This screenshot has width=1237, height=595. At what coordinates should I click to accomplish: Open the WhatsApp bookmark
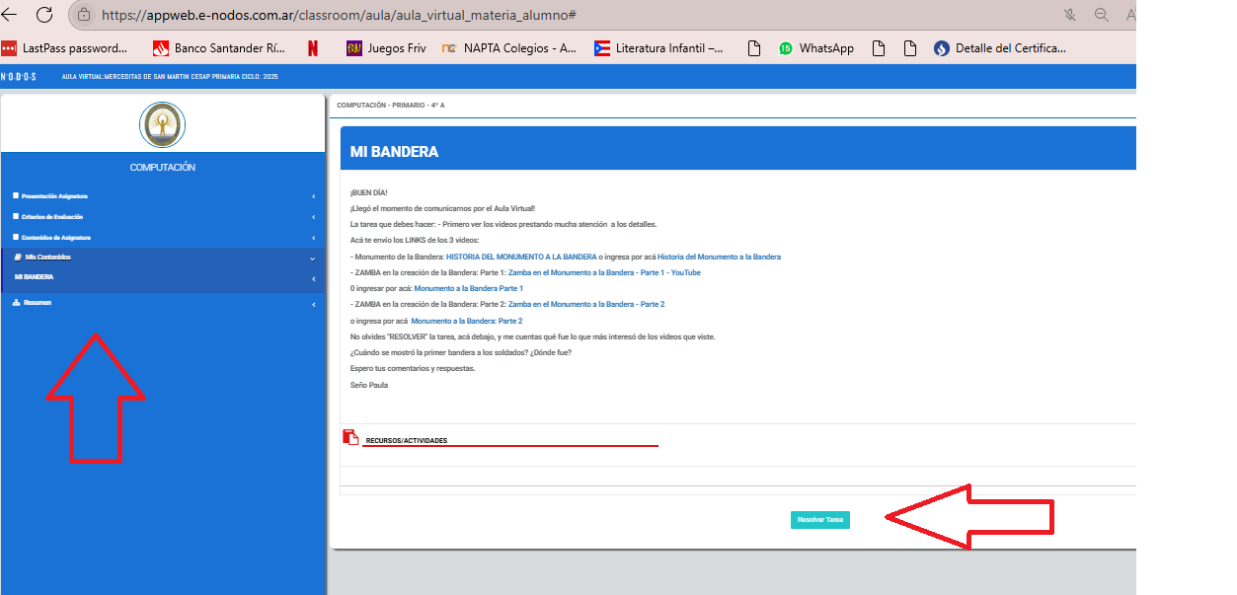coord(815,48)
